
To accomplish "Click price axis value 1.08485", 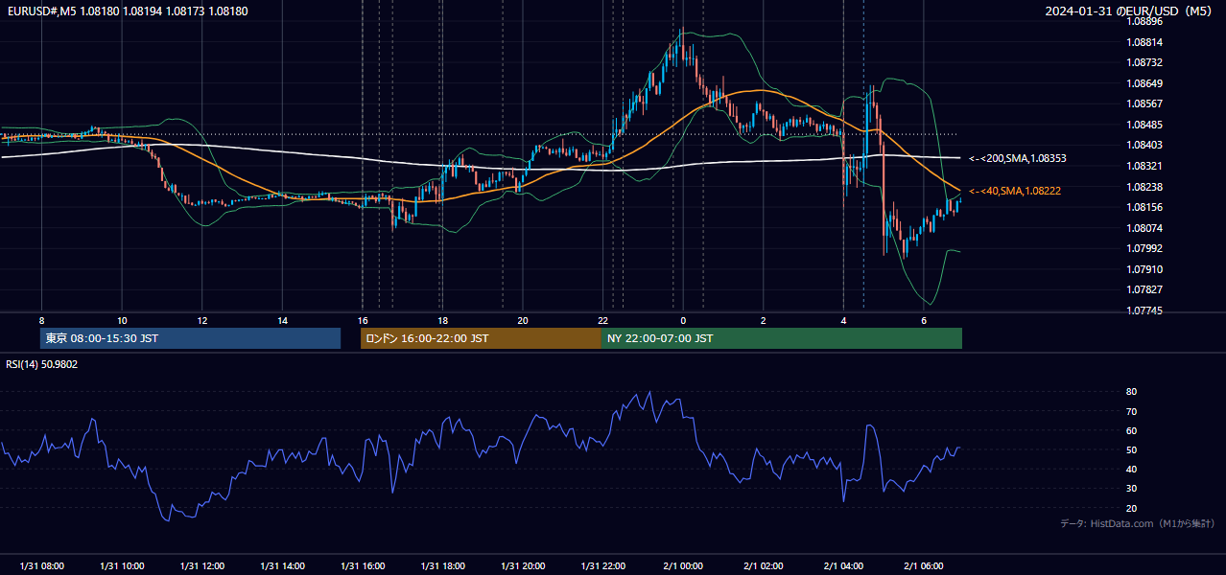I will pos(1144,125).
